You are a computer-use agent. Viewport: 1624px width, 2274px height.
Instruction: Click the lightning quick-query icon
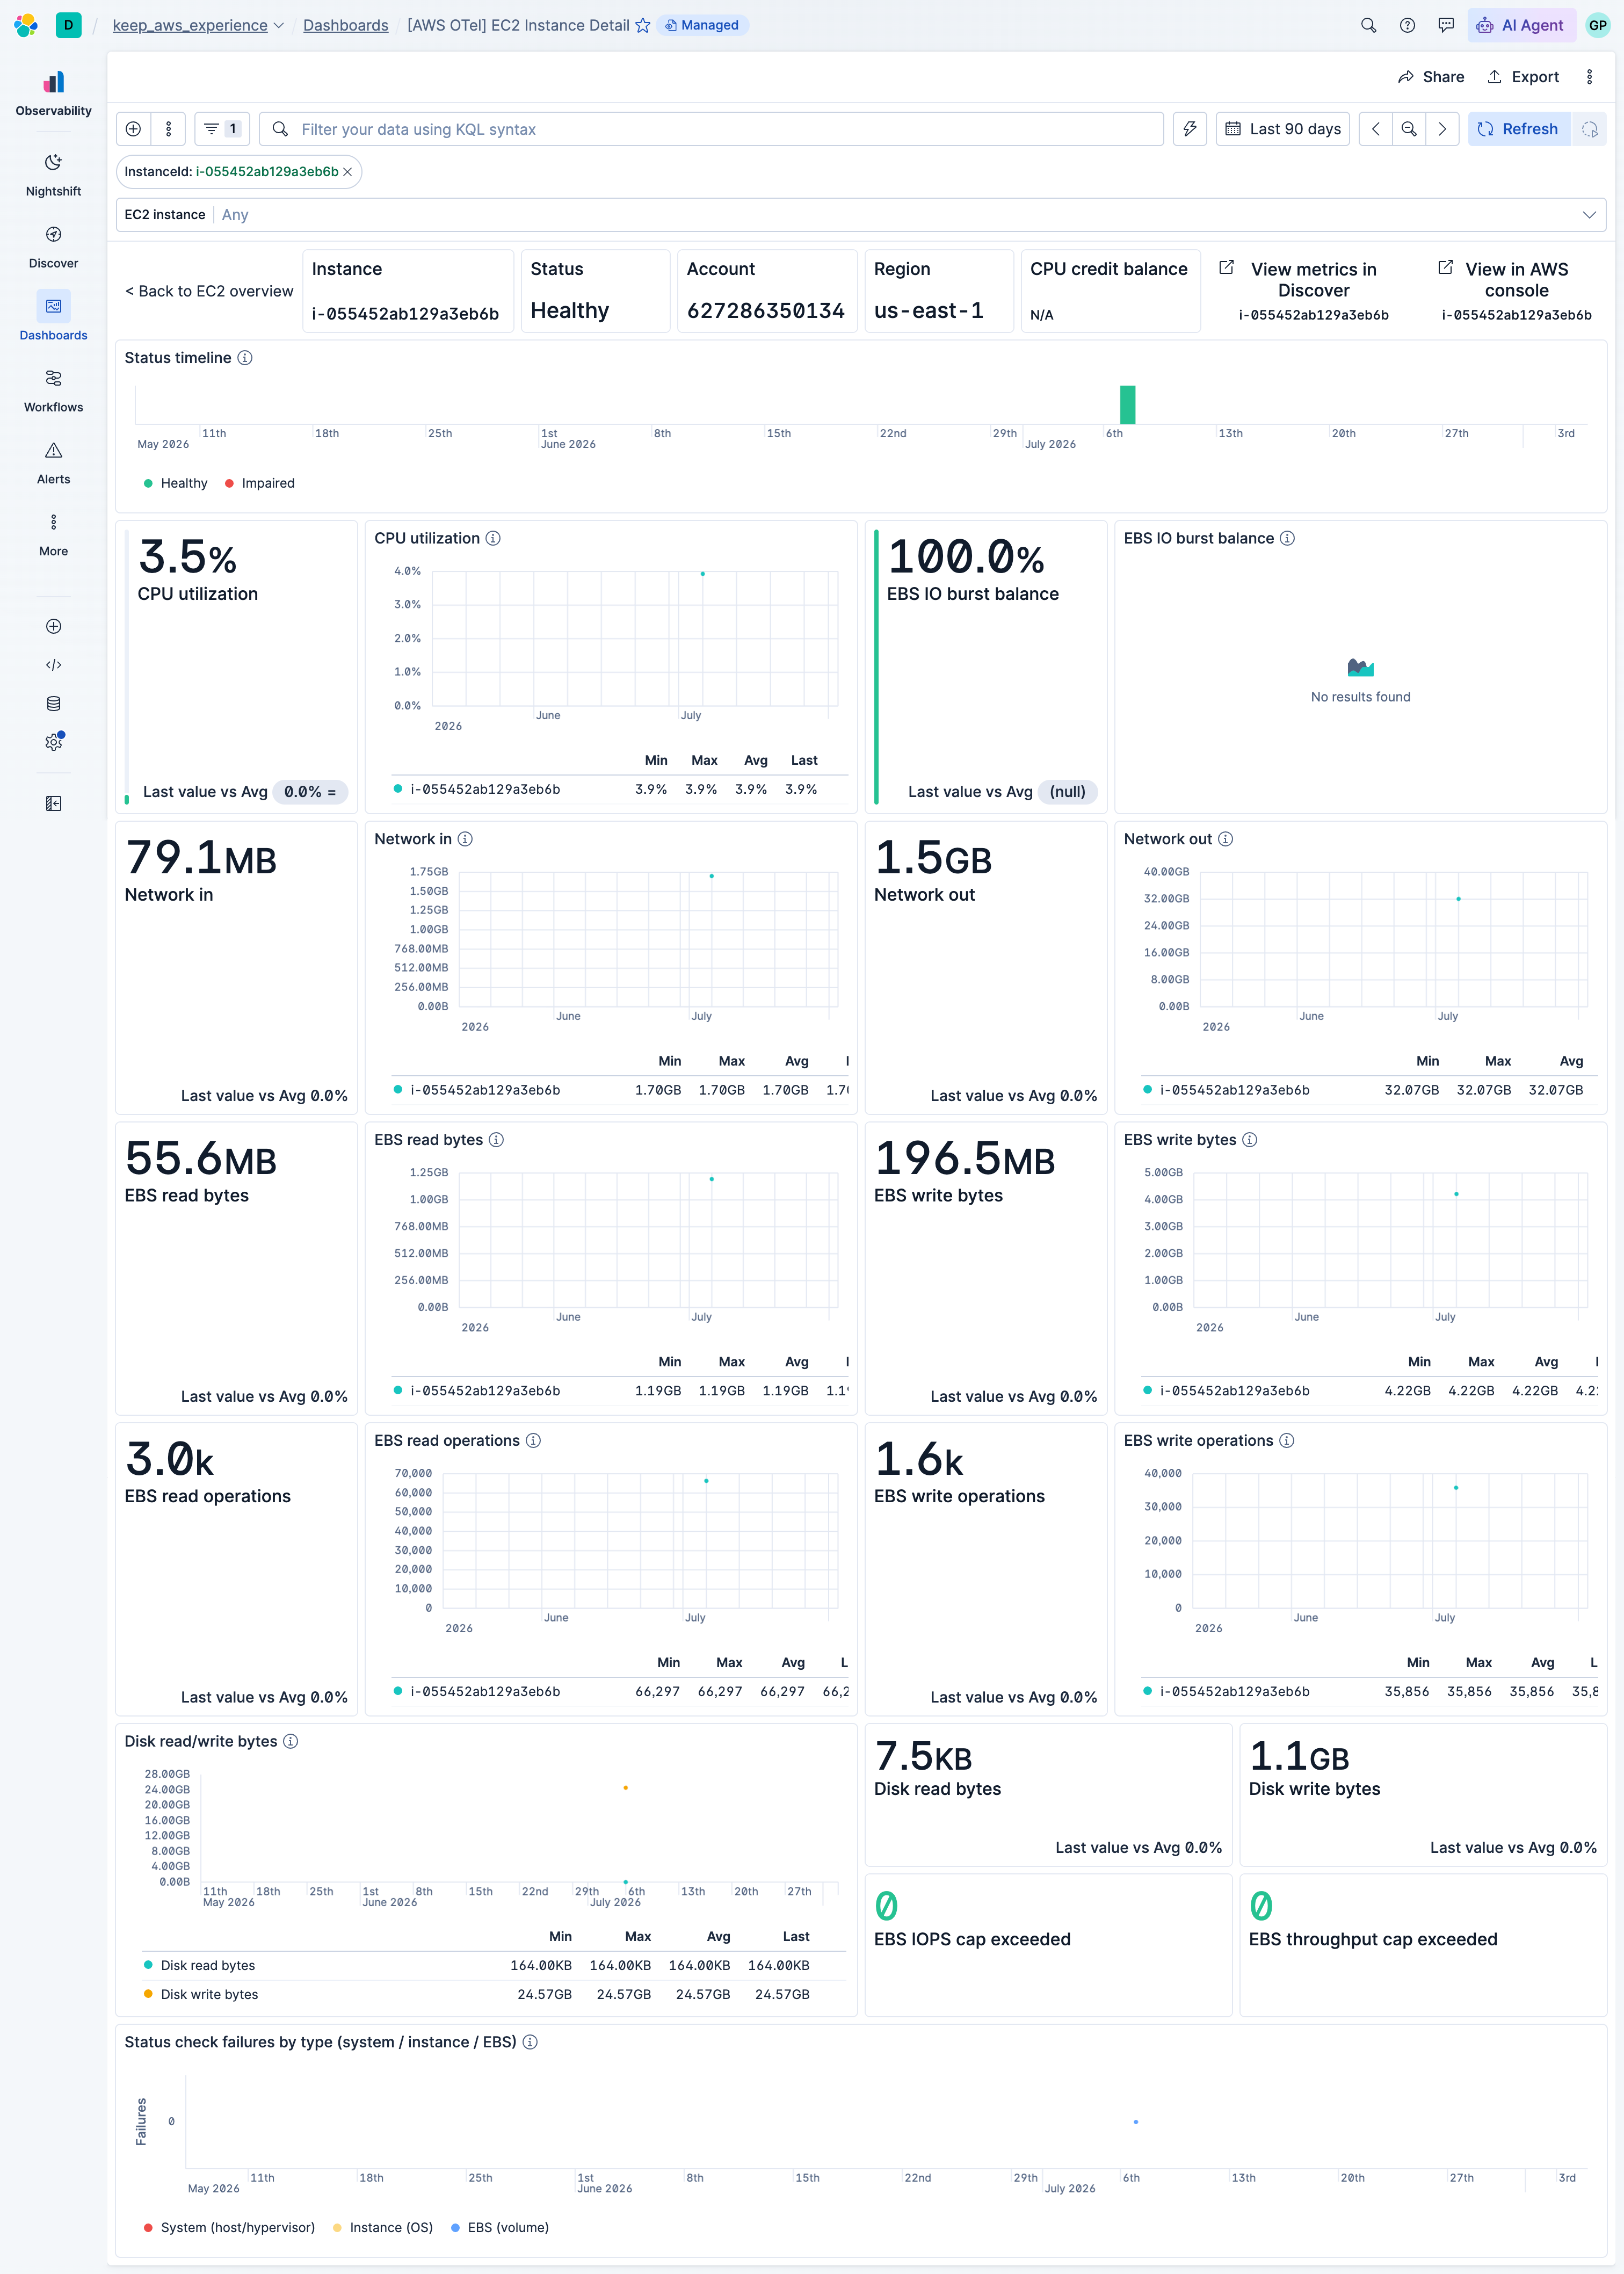1190,129
